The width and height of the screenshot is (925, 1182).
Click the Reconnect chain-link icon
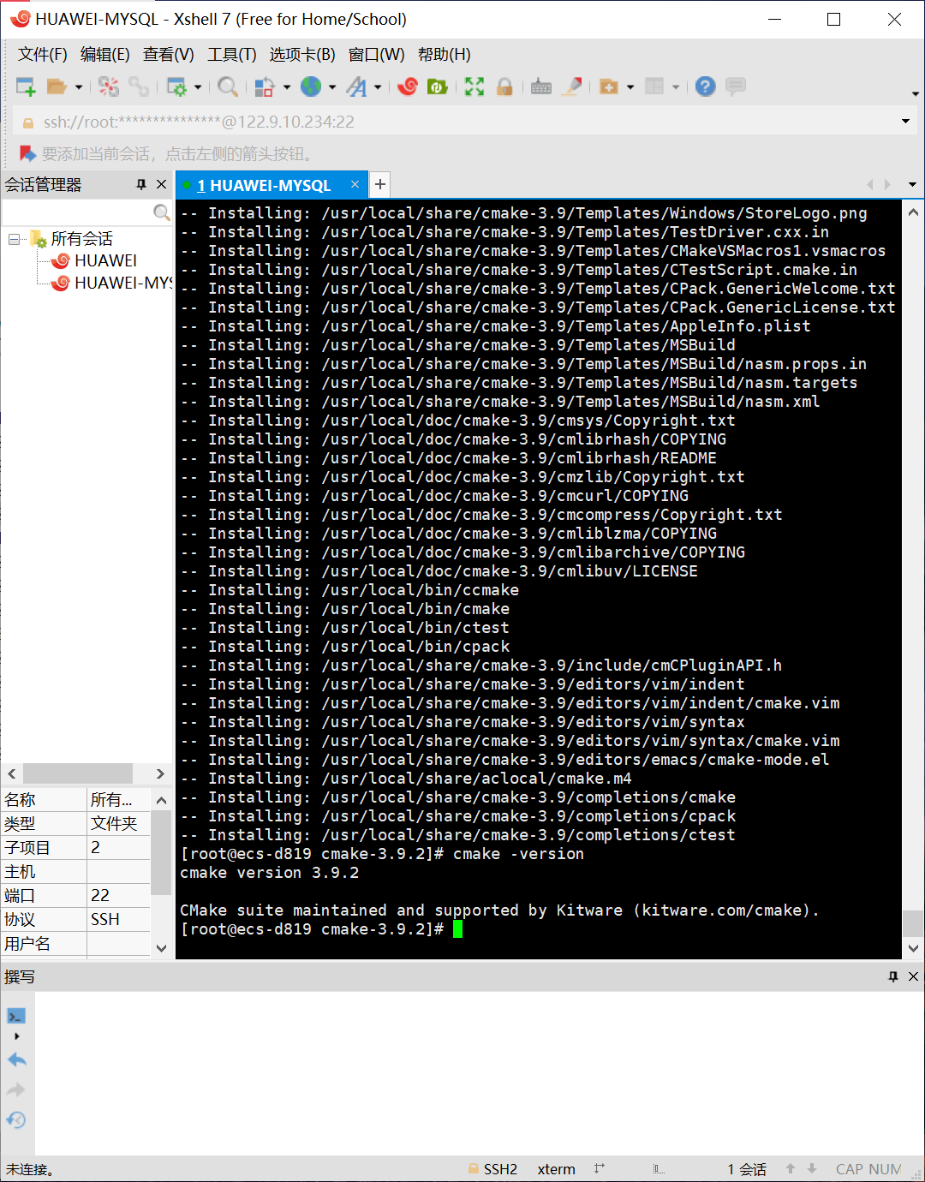coord(138,86)
